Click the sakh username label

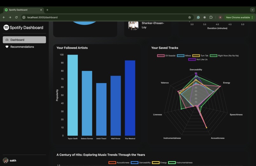point(13,161)
